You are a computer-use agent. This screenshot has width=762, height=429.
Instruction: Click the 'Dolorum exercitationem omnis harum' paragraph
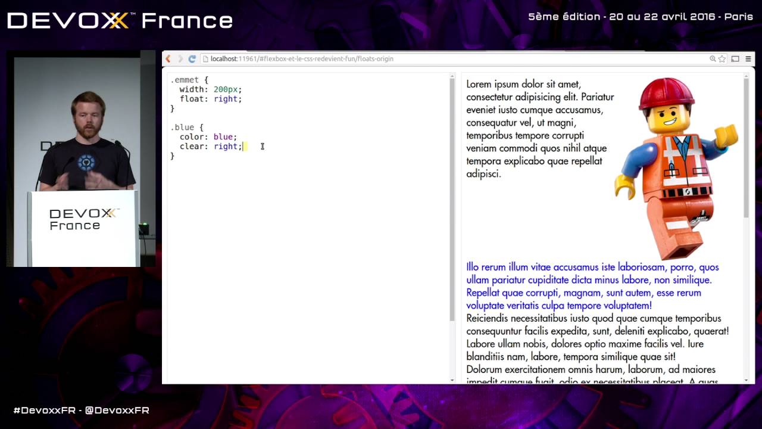[x=592, y=375]
